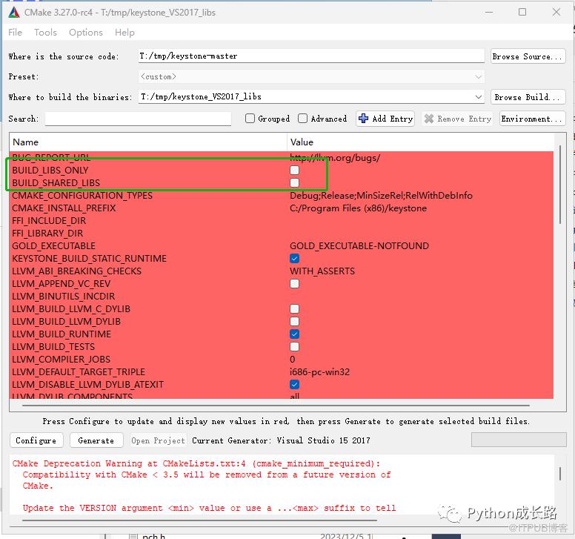Image resolution: width=575 pixels, height=539 pixels.
Task: Check the LLVM_BUILD_TESTS checkbox
Action: click(294, 347)
